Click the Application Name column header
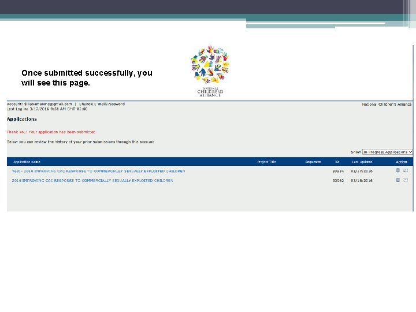Image resolution: width=416 pixels, height=312 pixels. click(x=27, y=162)
